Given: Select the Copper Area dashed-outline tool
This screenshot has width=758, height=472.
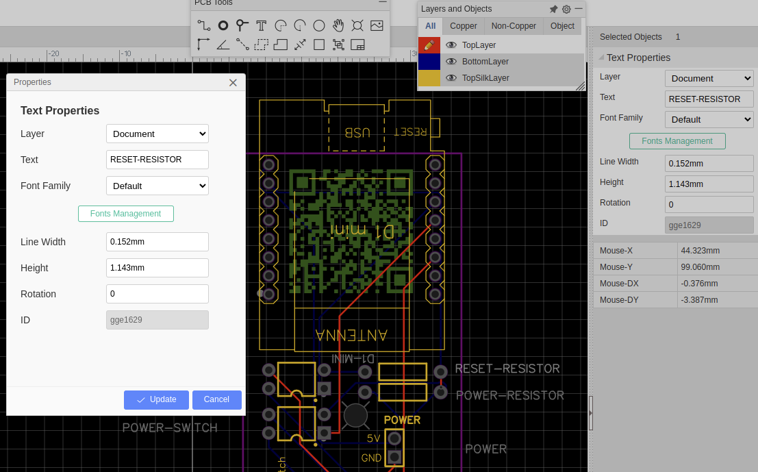Looking at the screenshot, I should [x=261, y=45].
